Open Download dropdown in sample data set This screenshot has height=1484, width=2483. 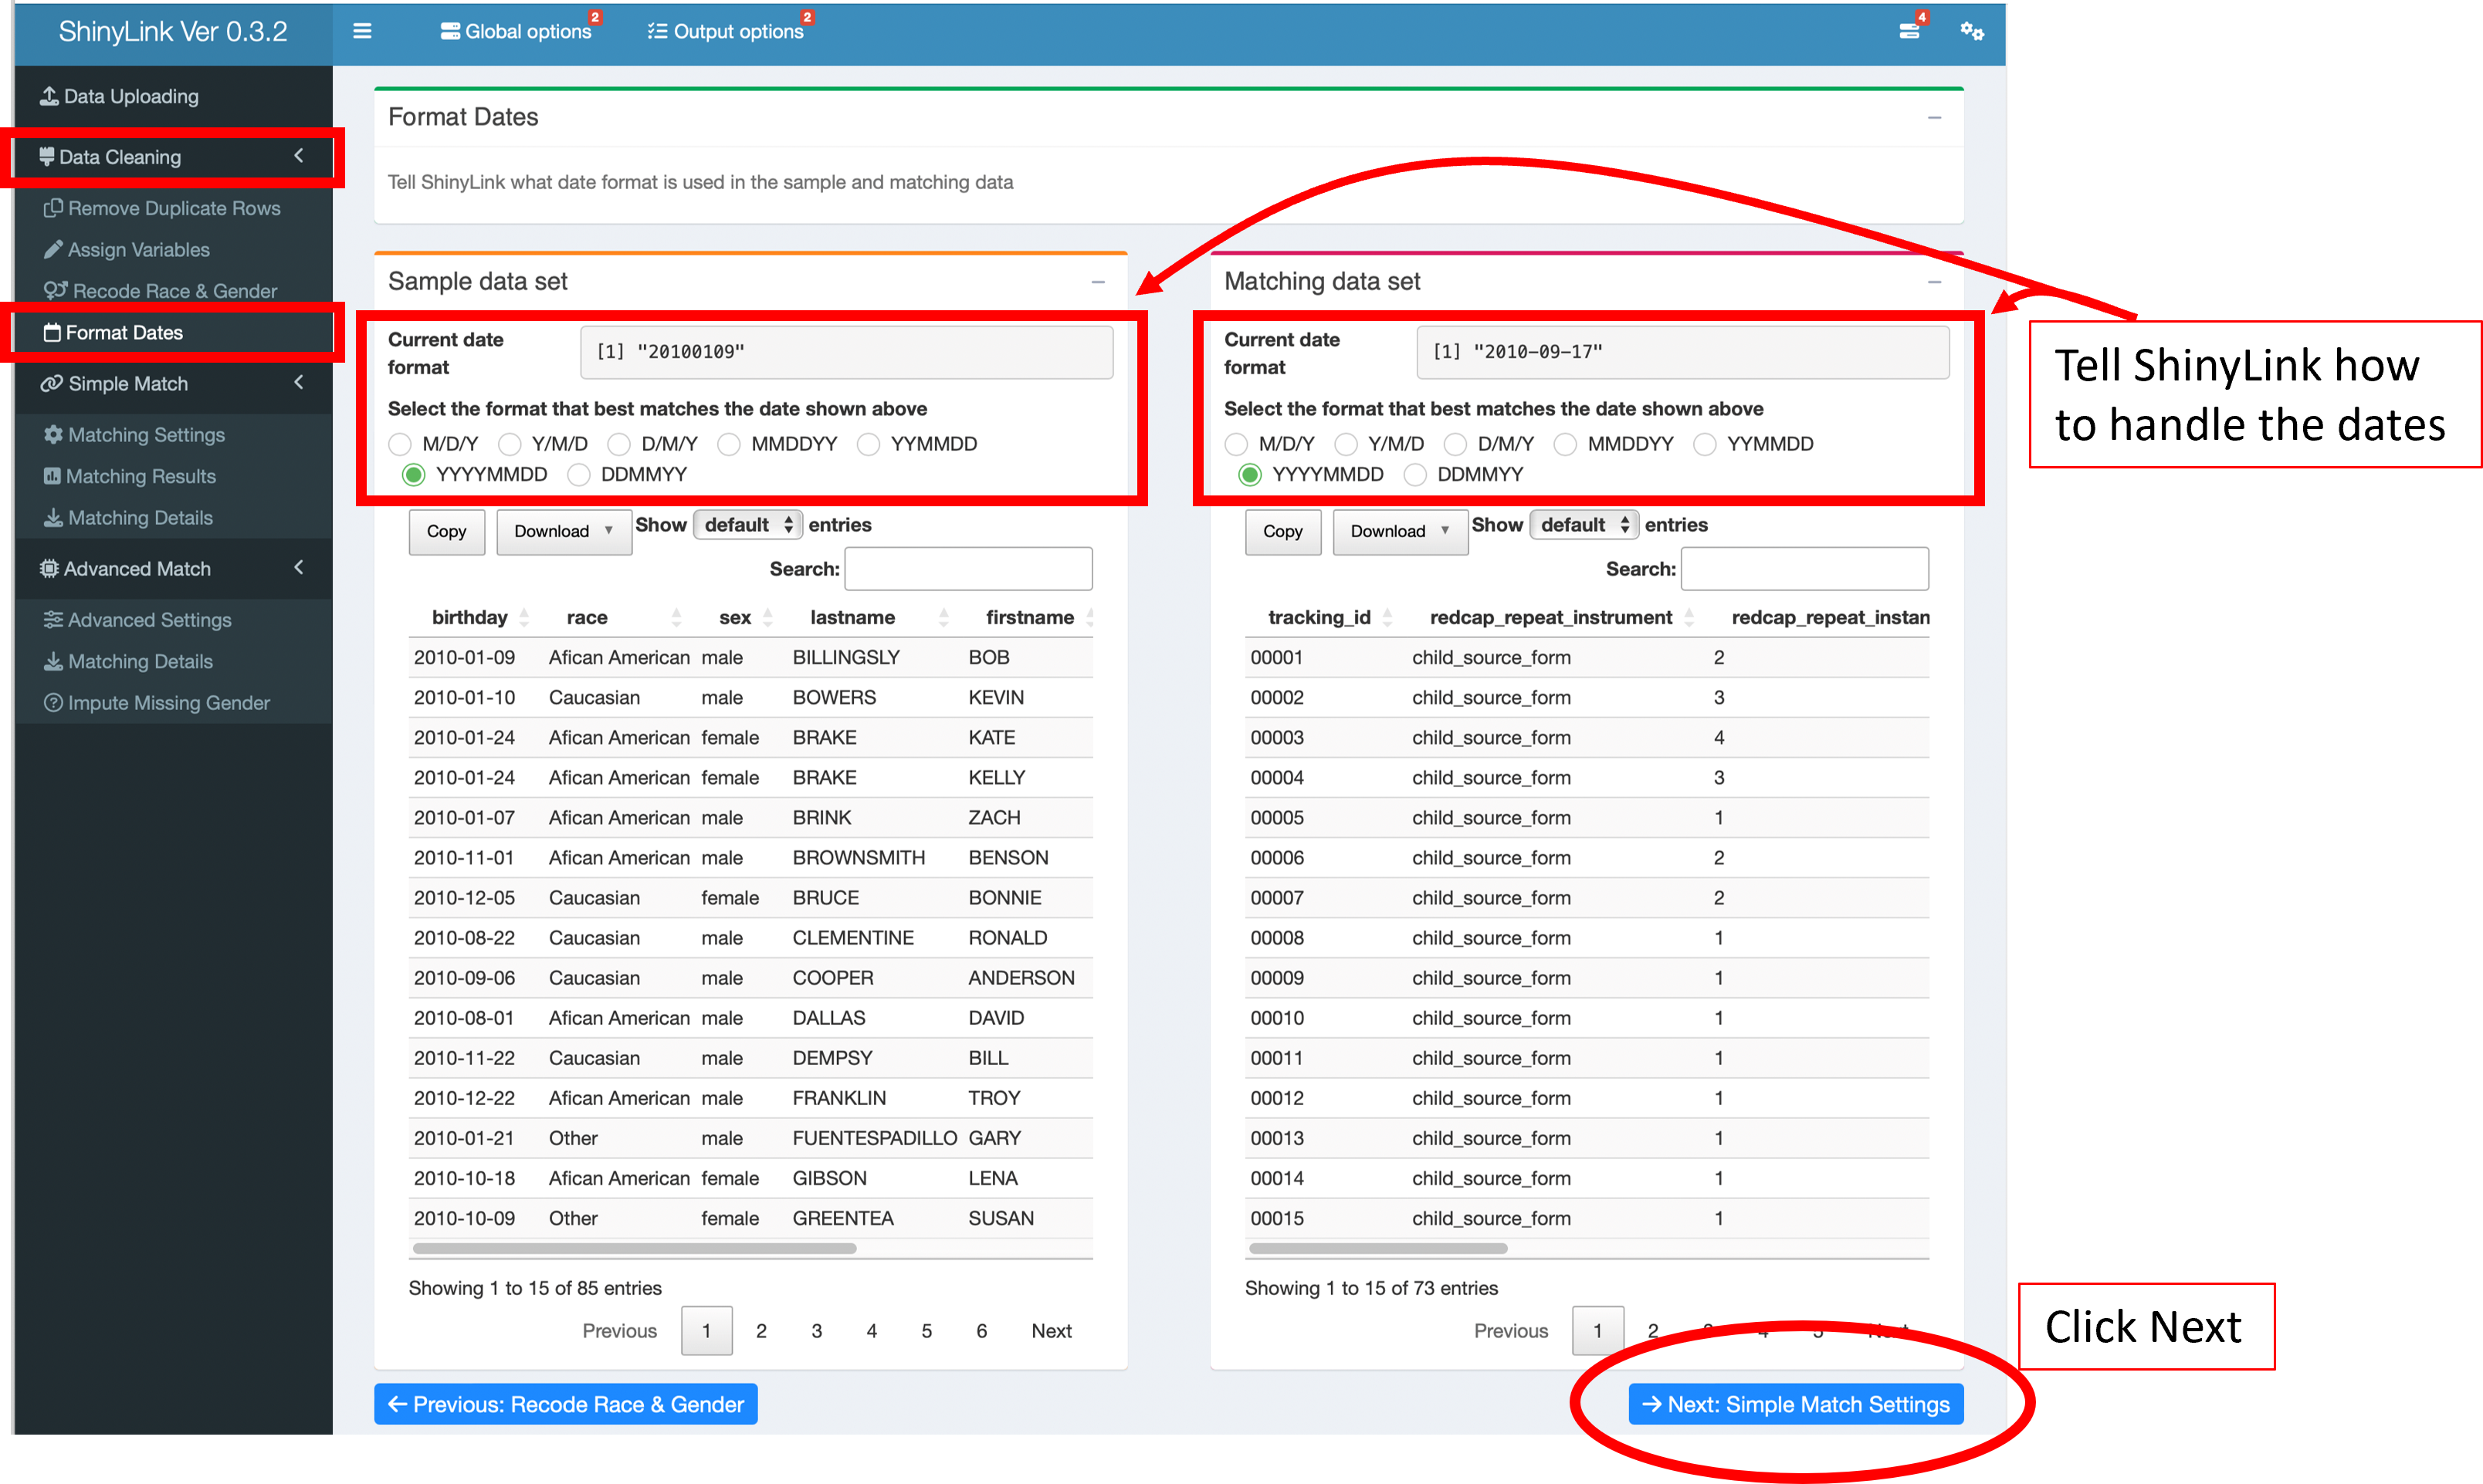pos(564,531)
